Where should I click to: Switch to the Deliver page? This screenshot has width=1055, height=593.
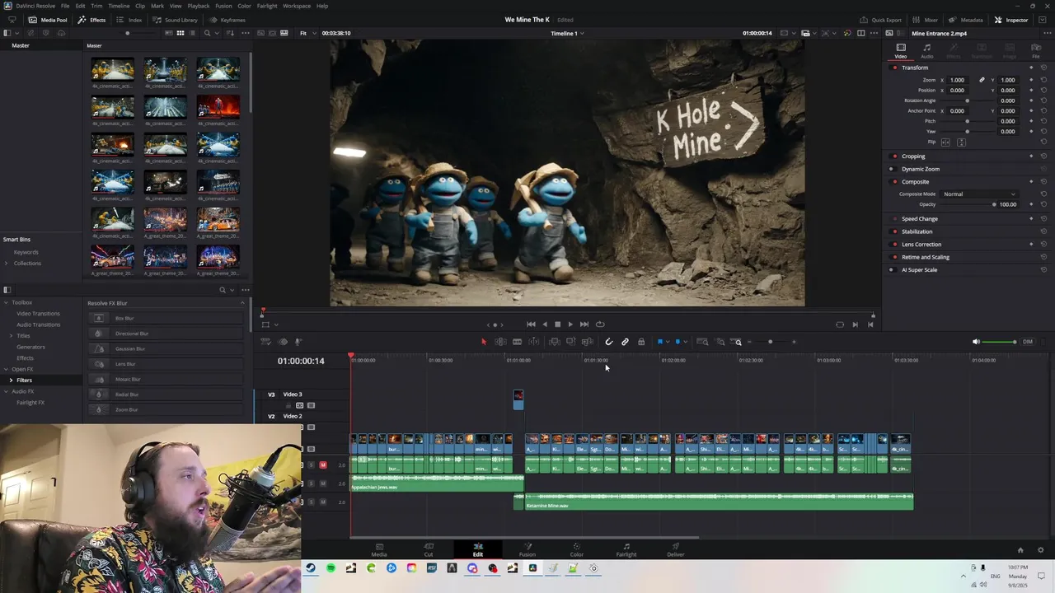pyautogui.click(x=676, y=549)
